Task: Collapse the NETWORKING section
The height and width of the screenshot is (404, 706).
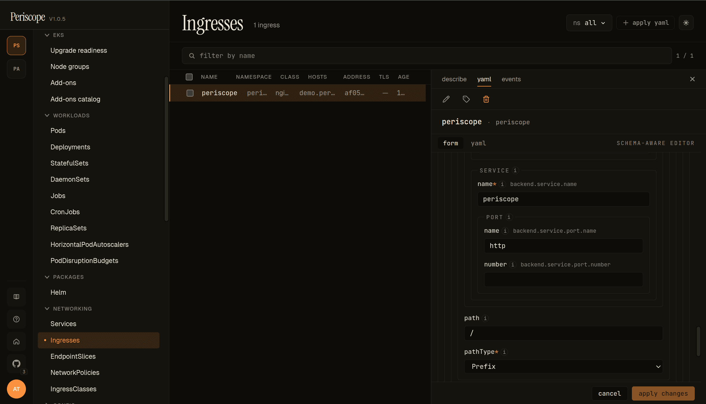Action: pyautogui.click(x=68, y=309)
